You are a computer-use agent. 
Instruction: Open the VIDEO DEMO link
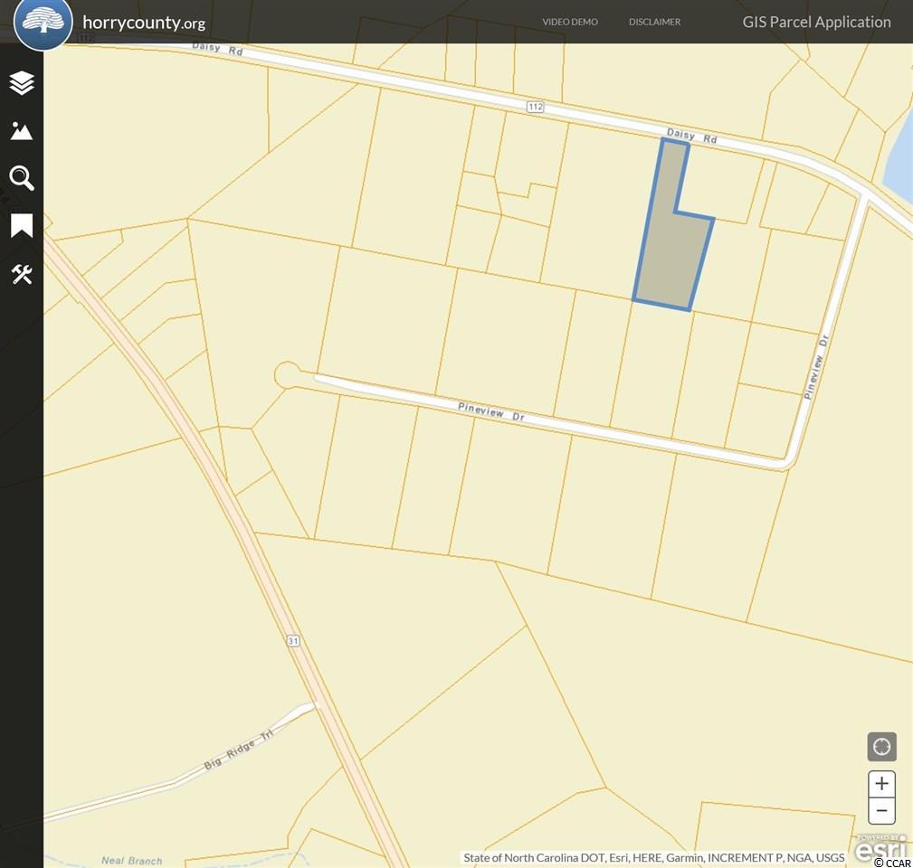pyautogui.click(x=570, y=22)
